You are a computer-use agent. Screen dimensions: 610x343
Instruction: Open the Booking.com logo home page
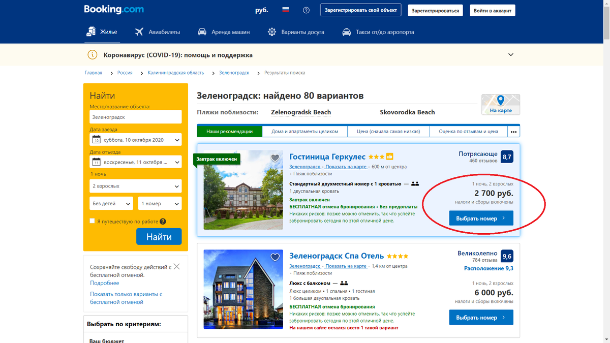coord(114,10)
